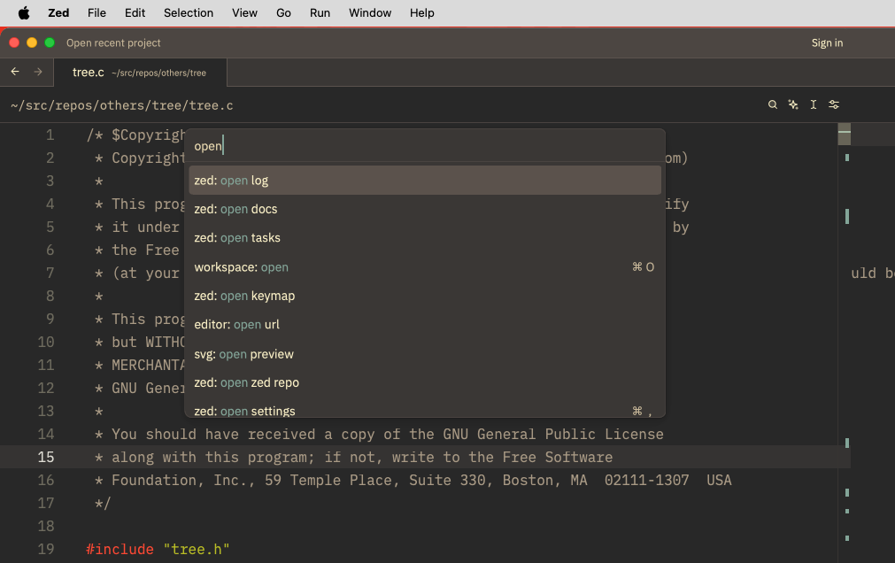
Task: Click line number 15 in gutter
Action: (x=46, y=458)
